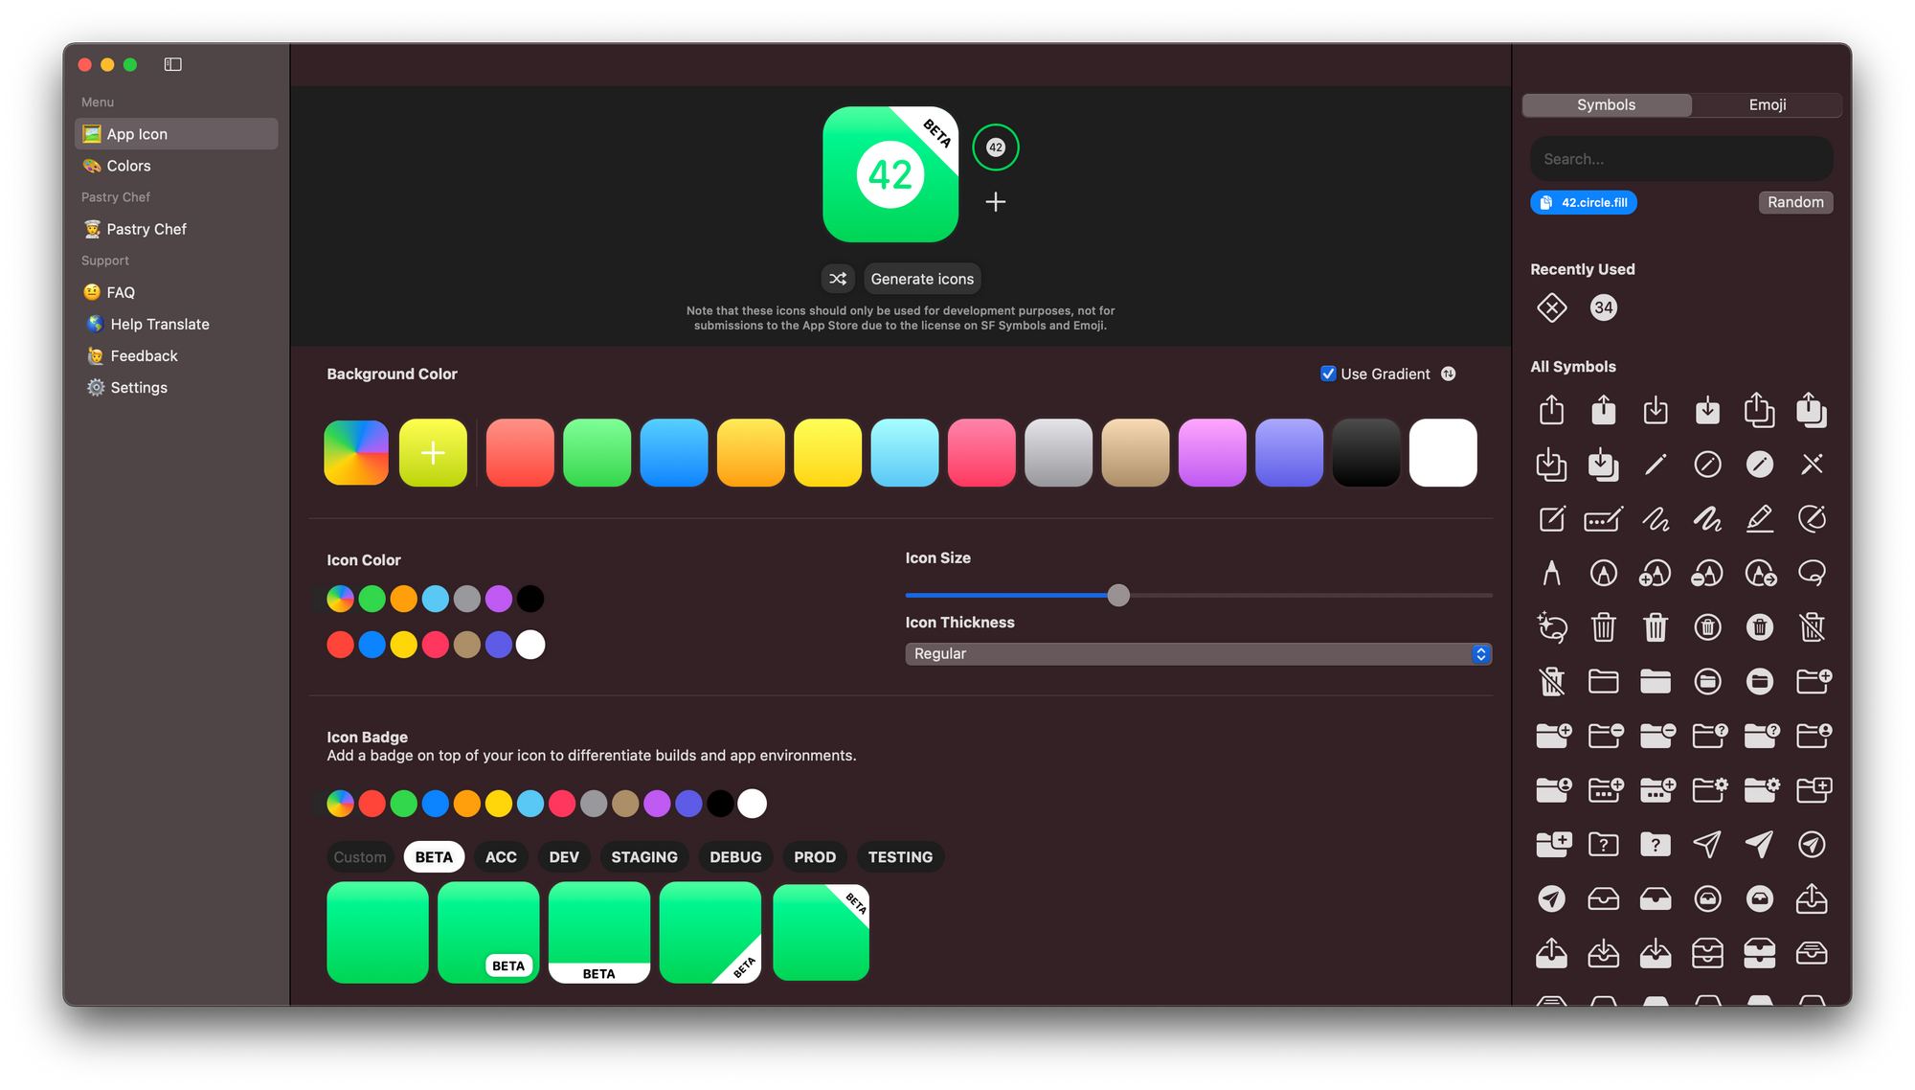The image size is (1915, 1090).
Task: Set icon color to black
Action: (x=530, y=599)
